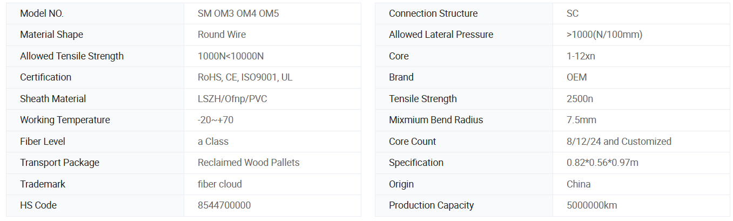Click the HS Code value 8544700000
The height and width of the screenshot is (221, 733).
tap(224, 205)
